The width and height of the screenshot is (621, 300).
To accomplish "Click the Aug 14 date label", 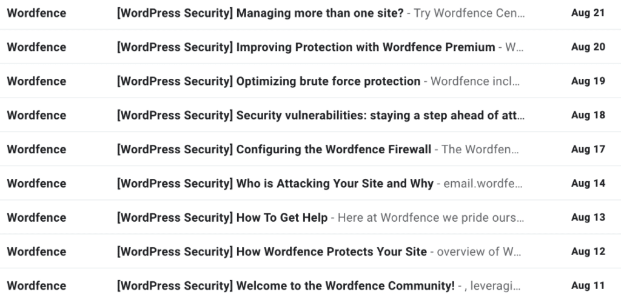I will click(588, 184).
